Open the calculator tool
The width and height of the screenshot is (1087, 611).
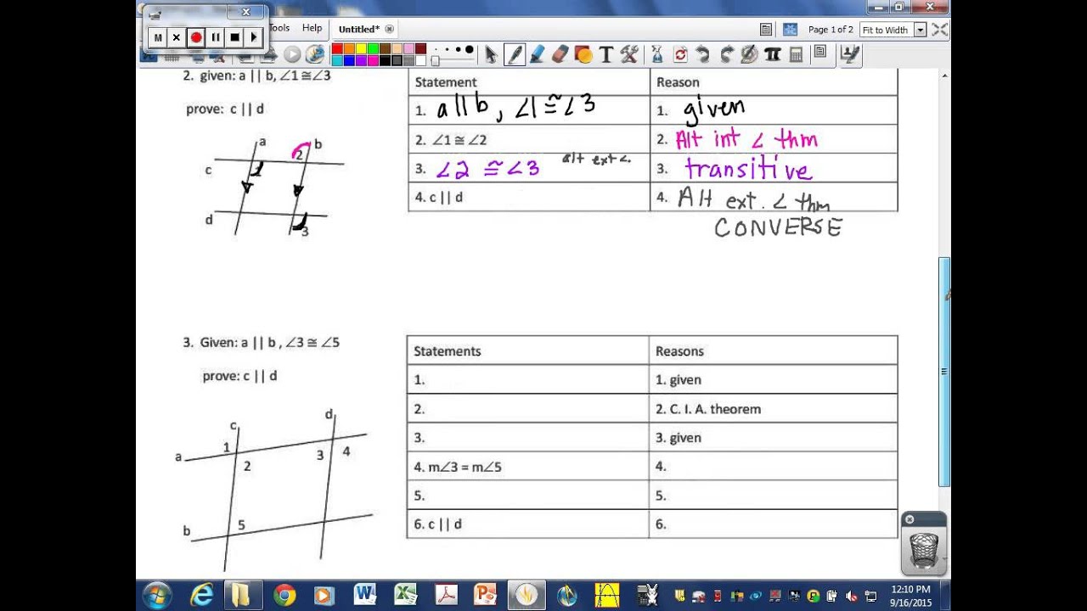pos(796,54)
